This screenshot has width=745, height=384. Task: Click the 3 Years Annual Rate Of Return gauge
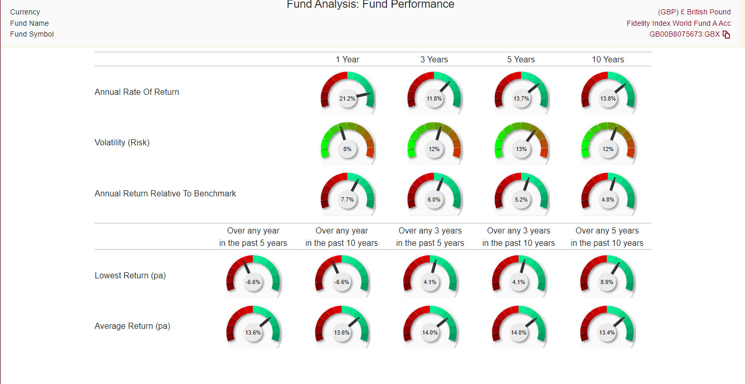point(434,92)
